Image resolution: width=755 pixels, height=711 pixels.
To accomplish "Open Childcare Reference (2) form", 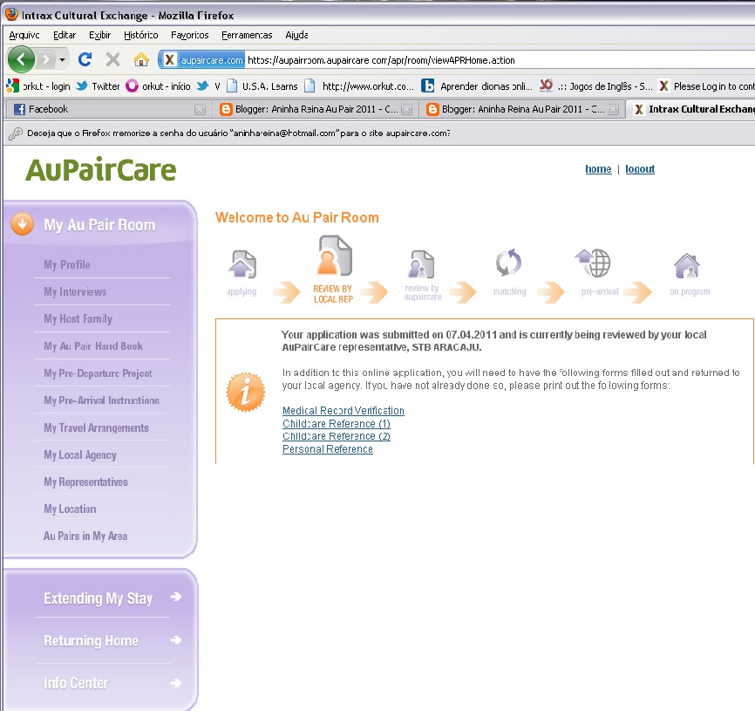I will [337, 436].
